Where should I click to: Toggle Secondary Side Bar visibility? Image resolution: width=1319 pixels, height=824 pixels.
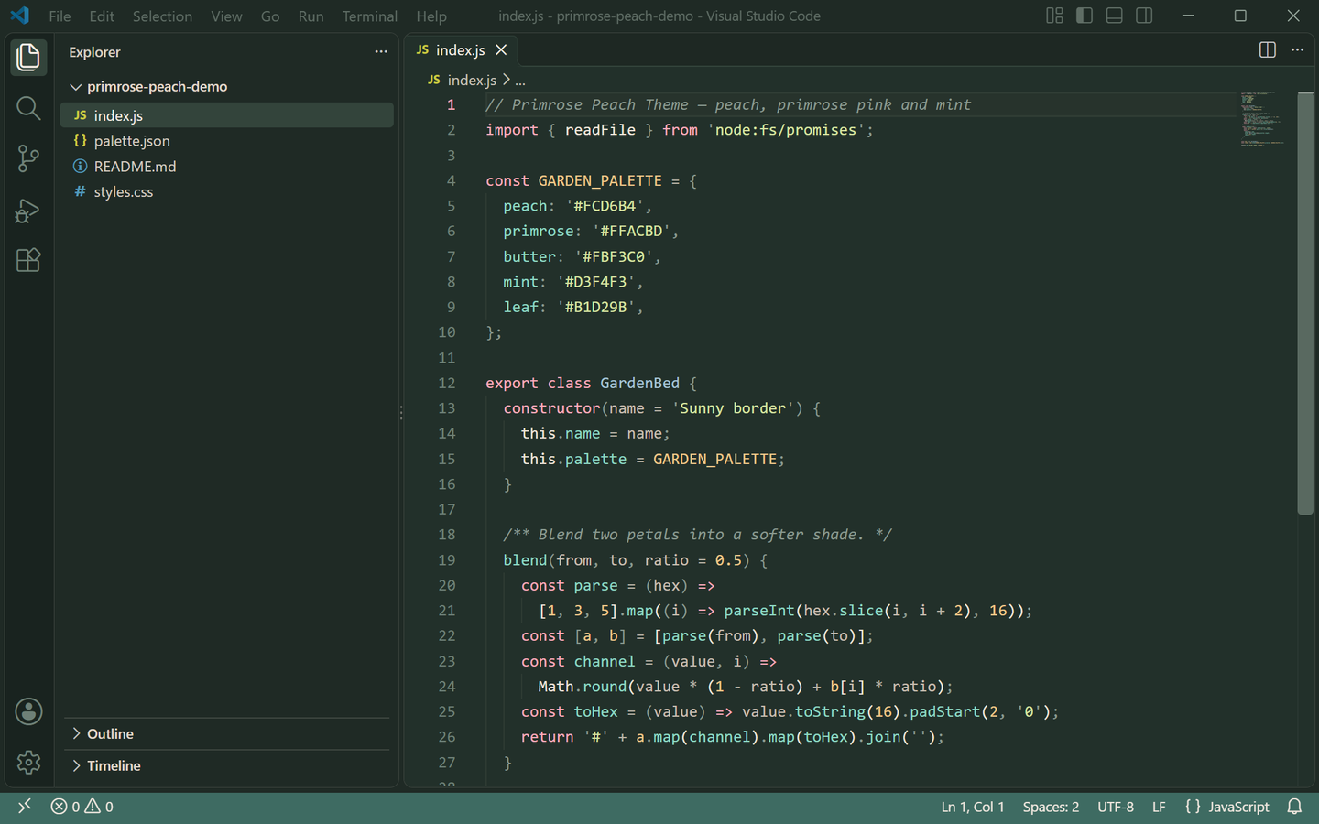point(1144,16)
